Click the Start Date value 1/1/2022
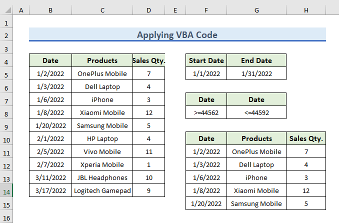 [x=206, y=74]
